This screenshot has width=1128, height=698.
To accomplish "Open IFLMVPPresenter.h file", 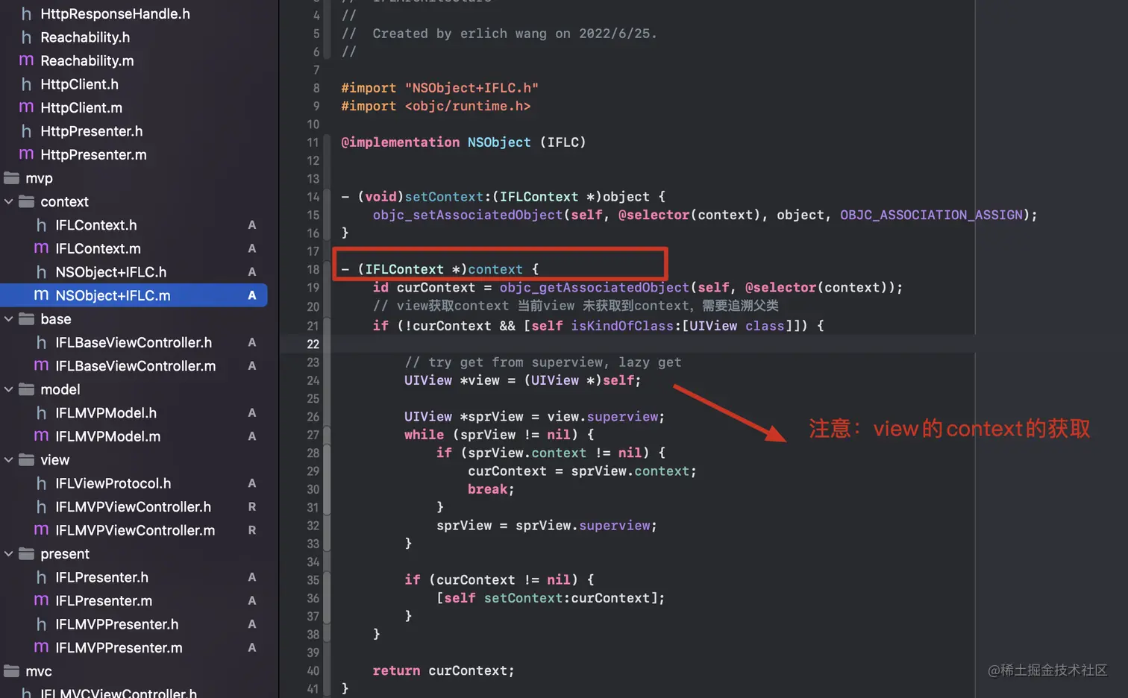I will (x=116, y=624).
